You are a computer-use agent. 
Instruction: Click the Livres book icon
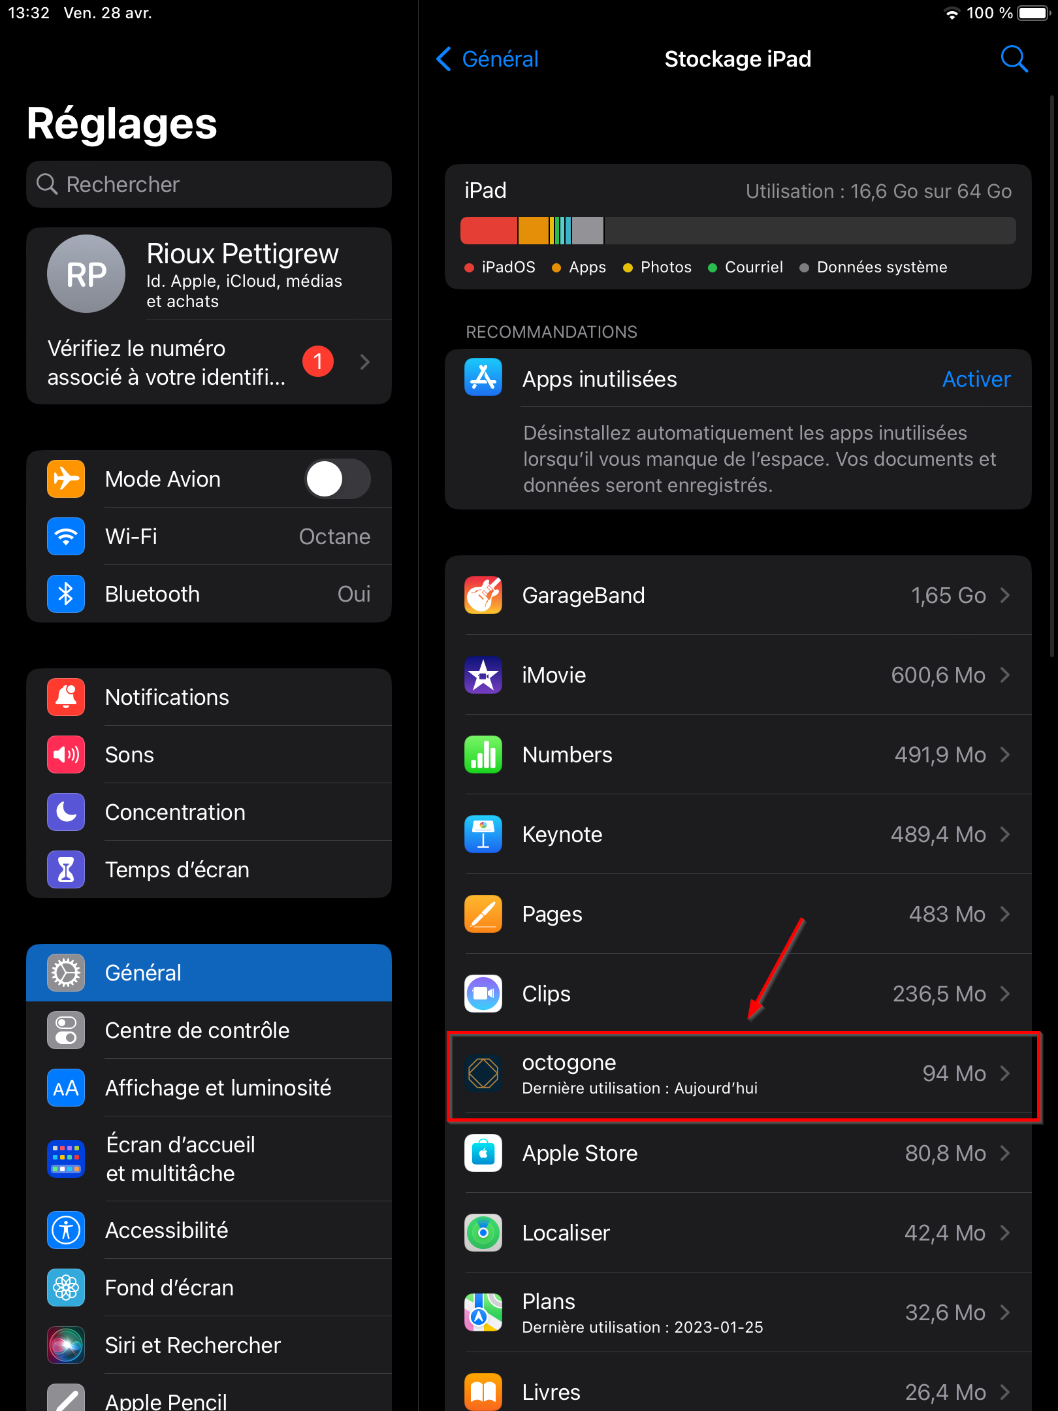click(x=483, y=1392)
